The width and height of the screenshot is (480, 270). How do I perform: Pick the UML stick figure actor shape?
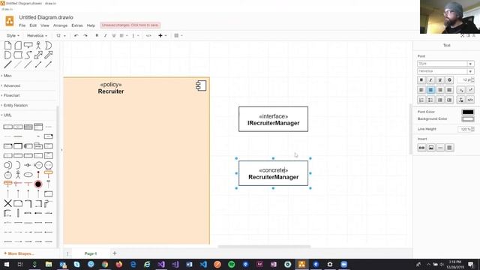[18, 175]
